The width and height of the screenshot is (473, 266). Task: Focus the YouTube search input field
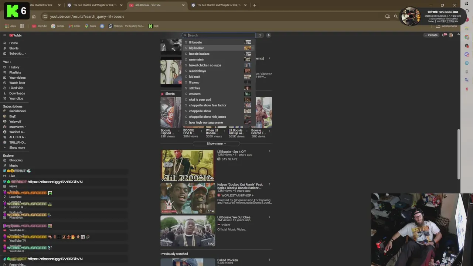[x=219, y=35]
